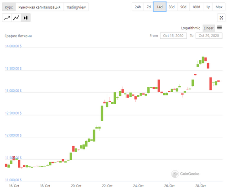This screenshot has height=195, width=228.
Task: Select the 180d time range
Action: click(x=196, y=7)
